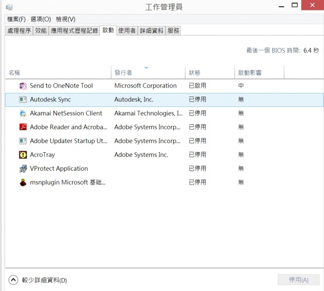The image size is (324, 291).
Task: Click the Akamai NetSession Client icon
Action: (x=23, y=114)
